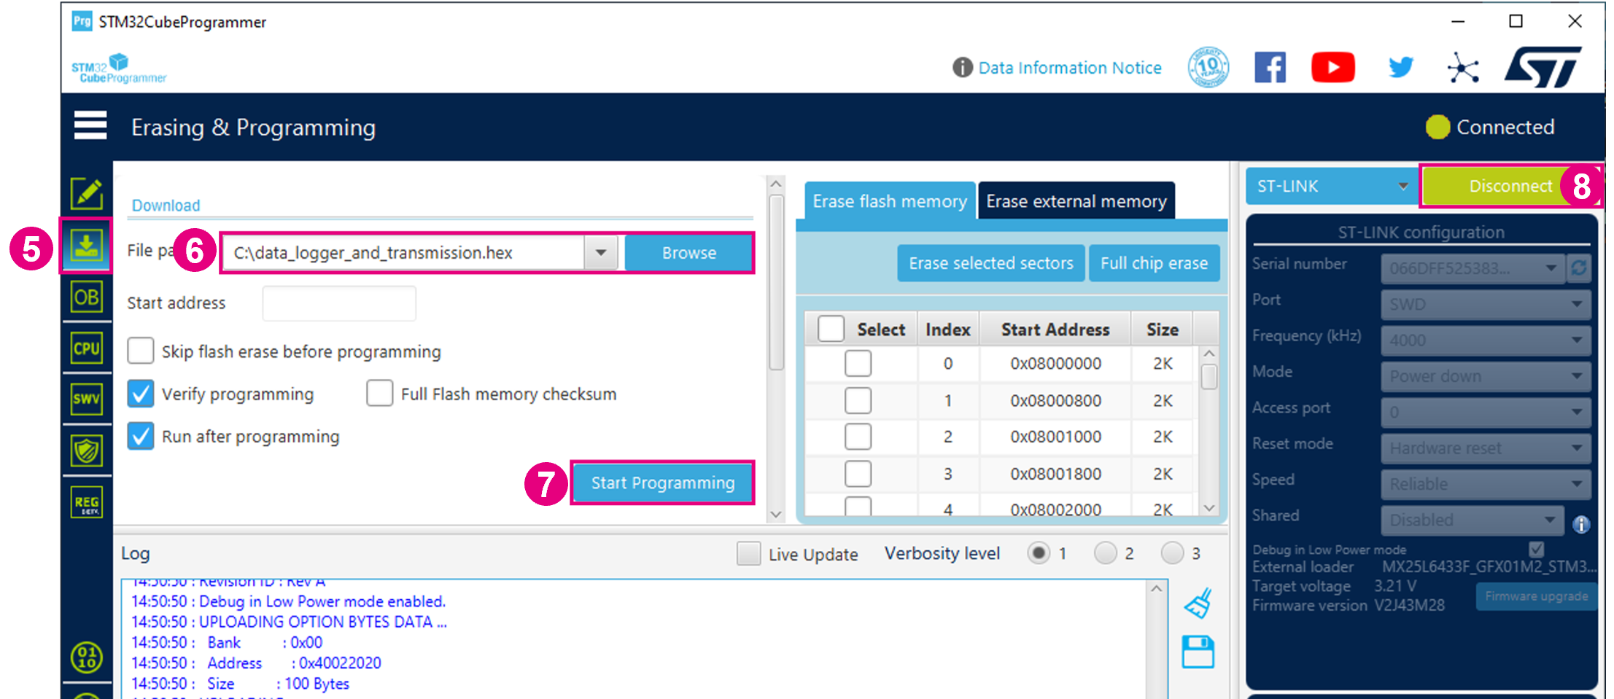Viewport: 1614px width, 699px height.
Task: Select sector at 0x08001800
Action: click(x=858, y=474)
